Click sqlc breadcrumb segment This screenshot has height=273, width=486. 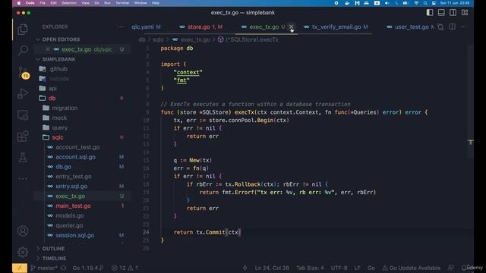pos(158,39)
